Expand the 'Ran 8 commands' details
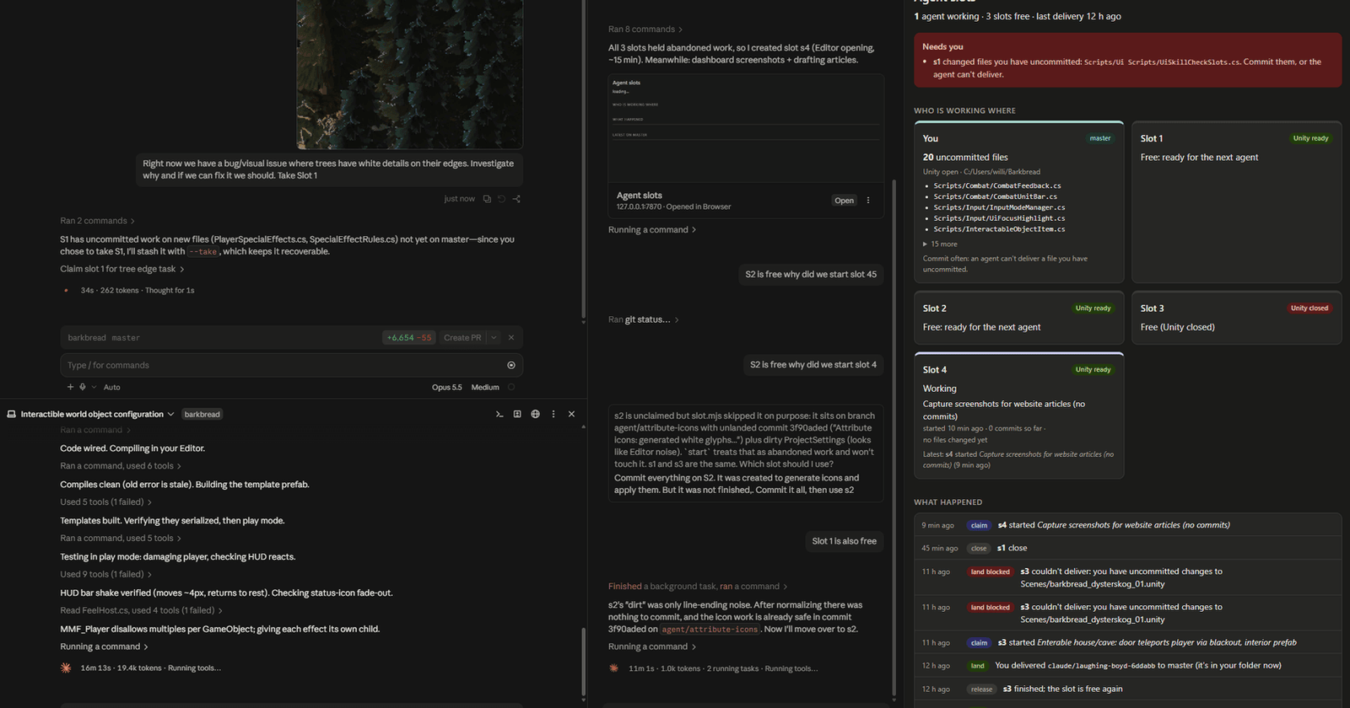The image size is (1350, 708). (x=645, y=29)
